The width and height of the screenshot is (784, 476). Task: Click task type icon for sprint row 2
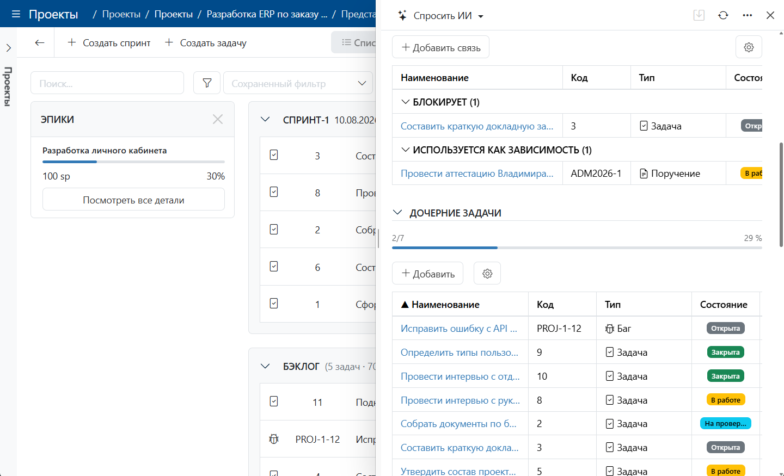point(274,230)
